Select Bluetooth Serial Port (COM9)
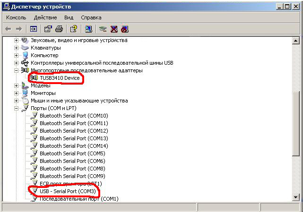This screenshot has height=212, width=303. (72, 176)
